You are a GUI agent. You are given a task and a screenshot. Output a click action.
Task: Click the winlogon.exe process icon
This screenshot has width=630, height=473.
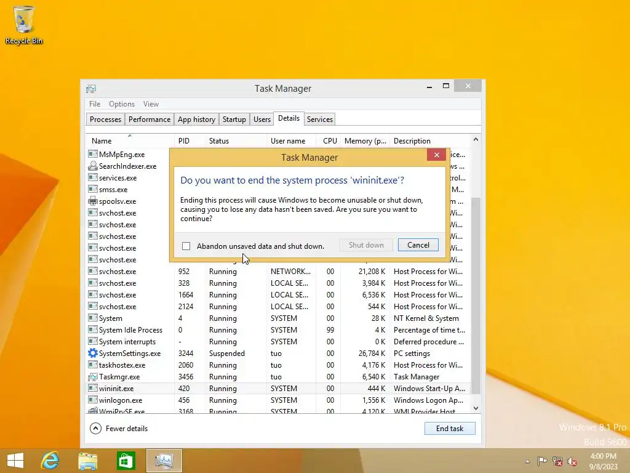pyautogui.click(x=93, y=400)
